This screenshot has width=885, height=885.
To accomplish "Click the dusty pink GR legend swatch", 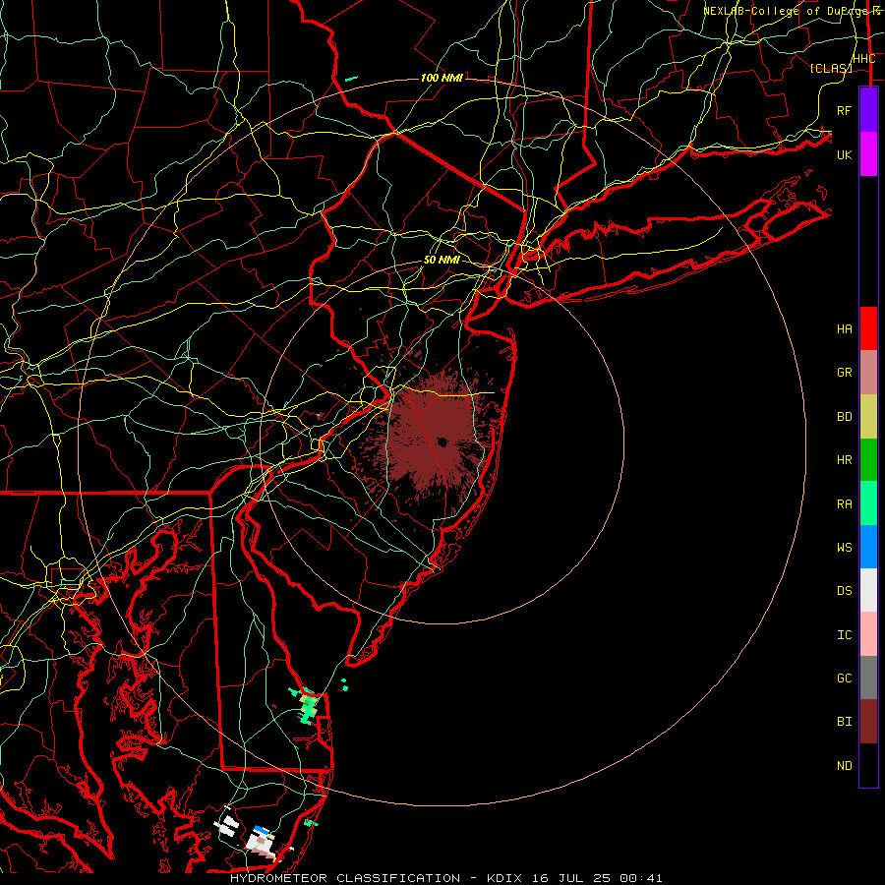I will 868,373.
